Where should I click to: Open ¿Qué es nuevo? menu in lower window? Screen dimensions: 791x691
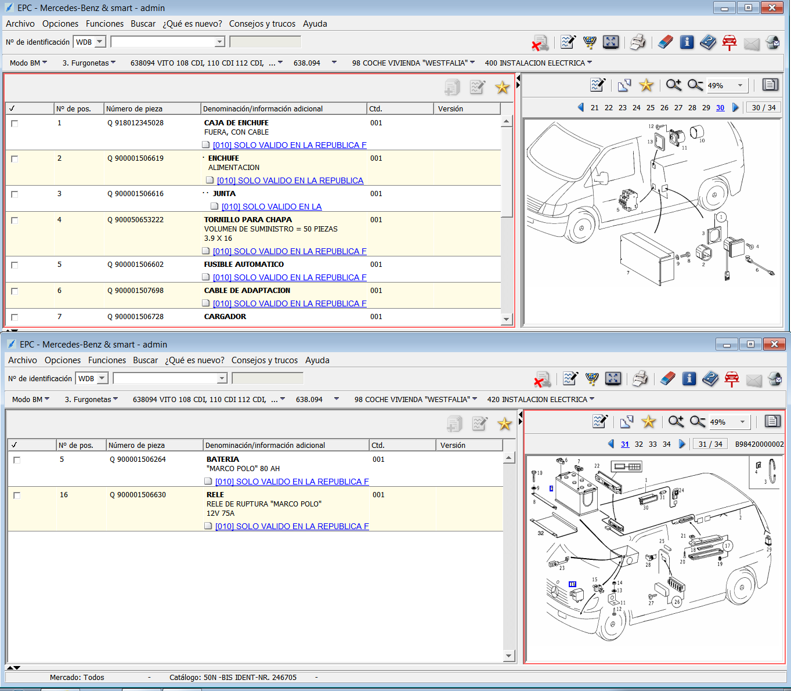(x=194, y=360)
